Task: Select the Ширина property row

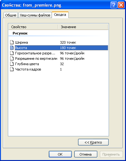Action: [59, 42]
